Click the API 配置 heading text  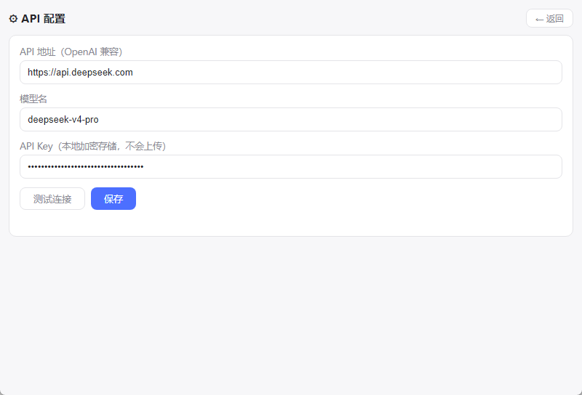click(x=44, y=19)
